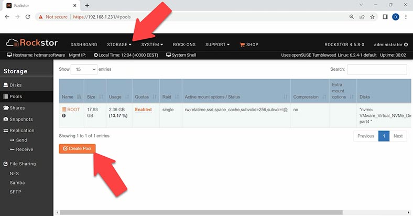Click the Create Pool button

tap(77, 148)
